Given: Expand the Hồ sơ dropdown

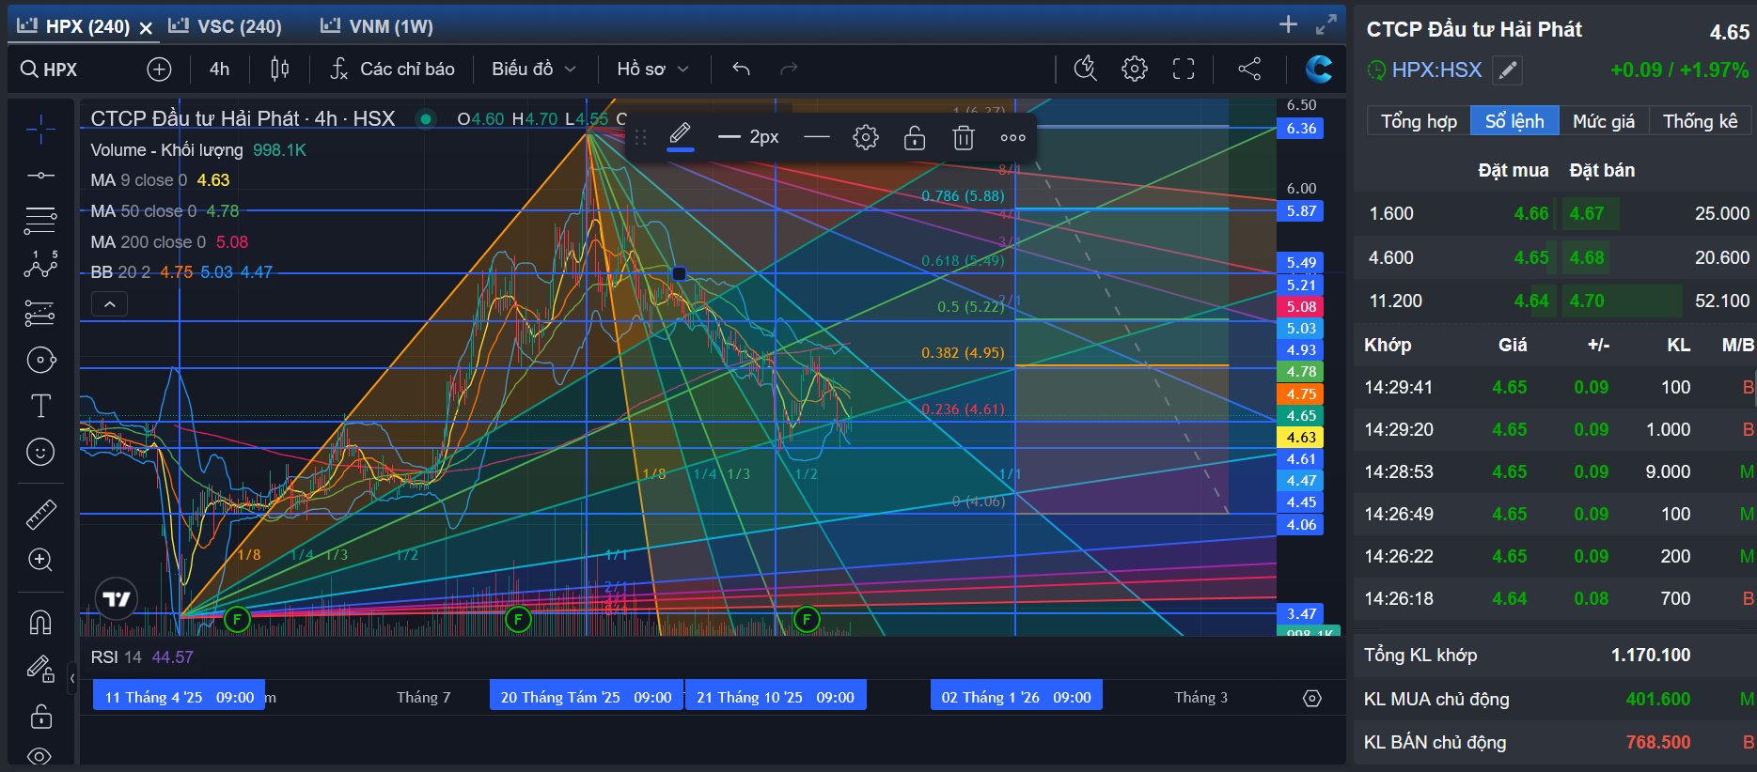Looking at the screenshot, I should [x=653, y=69].
